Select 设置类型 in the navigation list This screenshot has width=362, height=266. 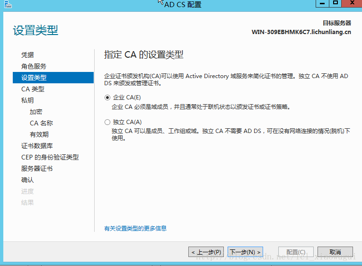click(x=53, y=78)
